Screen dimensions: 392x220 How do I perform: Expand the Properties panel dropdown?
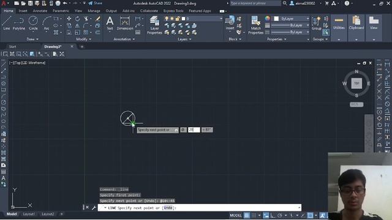point(277,39)
